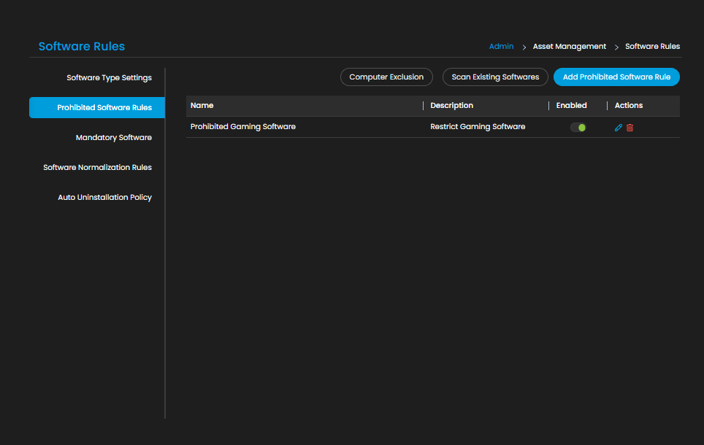Select the Prohibited Gaming Software row name
The width and height of the screenshot is (704, 445).
243,126
